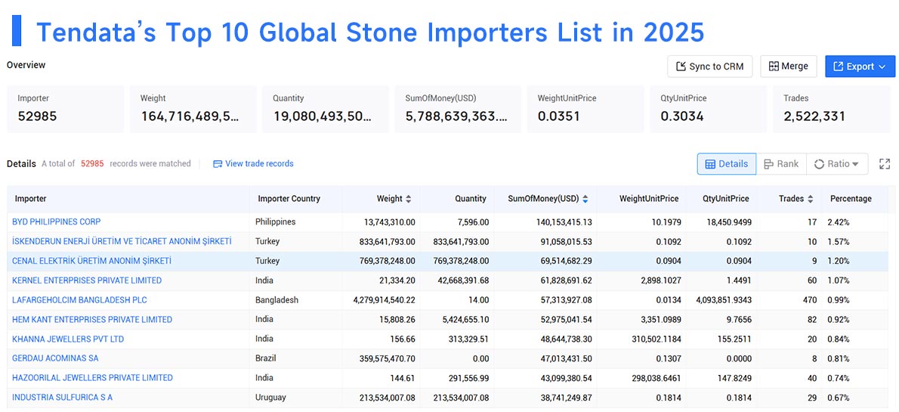
Task: Switch to the Details view tab
Action: [727, 164]
